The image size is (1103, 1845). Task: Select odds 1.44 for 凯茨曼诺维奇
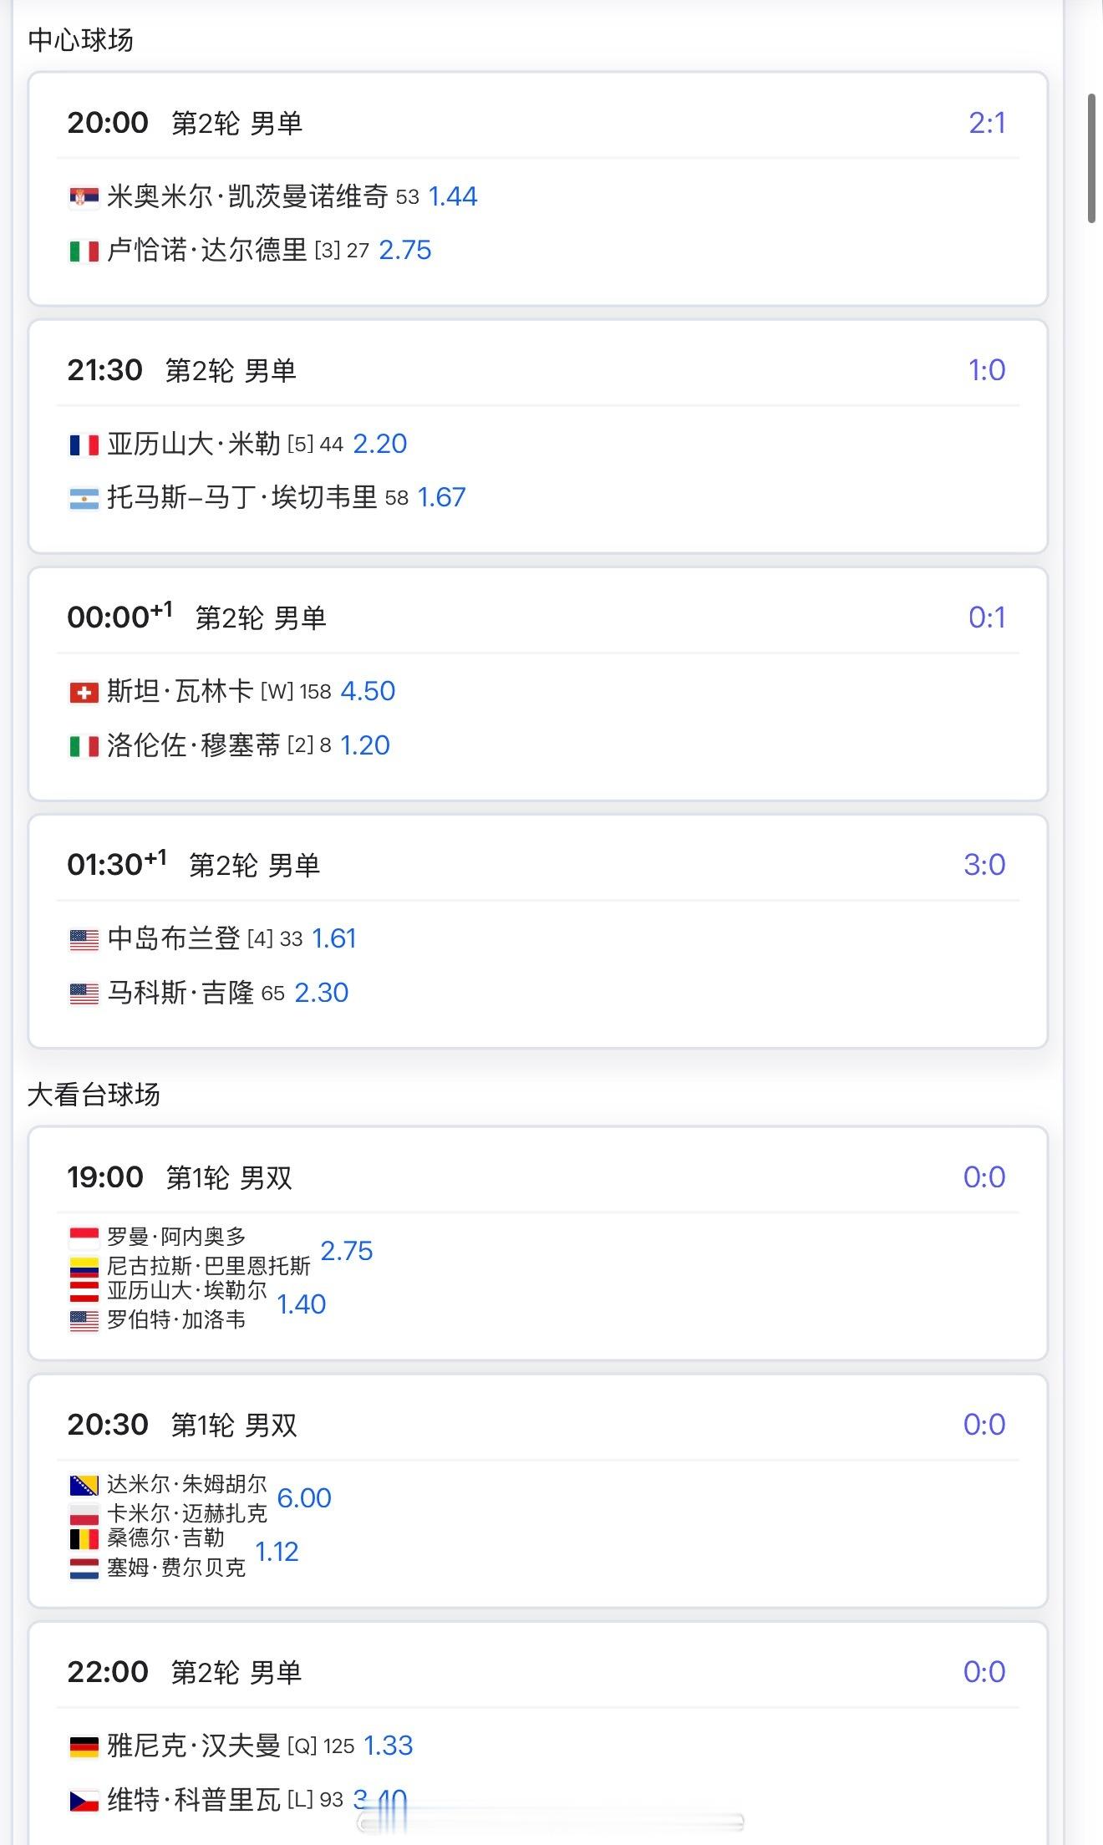pos(452,196)
